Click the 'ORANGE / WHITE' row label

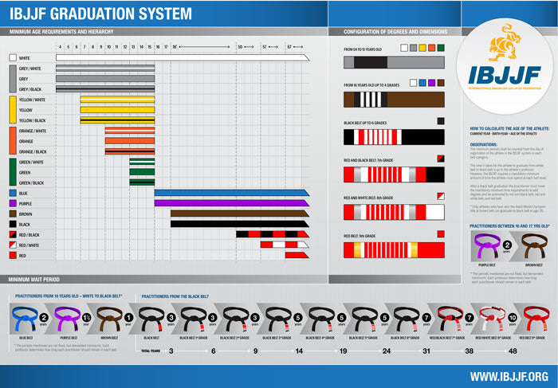tap(33, 131)
